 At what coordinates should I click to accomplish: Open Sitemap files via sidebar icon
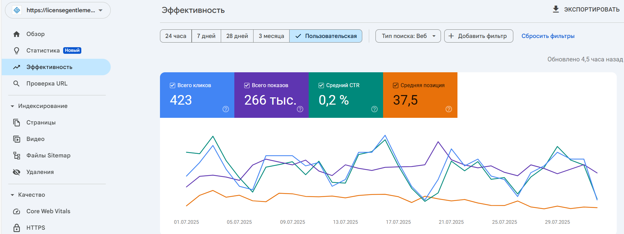point(17,155)
